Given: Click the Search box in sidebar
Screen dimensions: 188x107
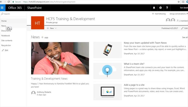Looking at the screenshot, I should pos(13,14).
